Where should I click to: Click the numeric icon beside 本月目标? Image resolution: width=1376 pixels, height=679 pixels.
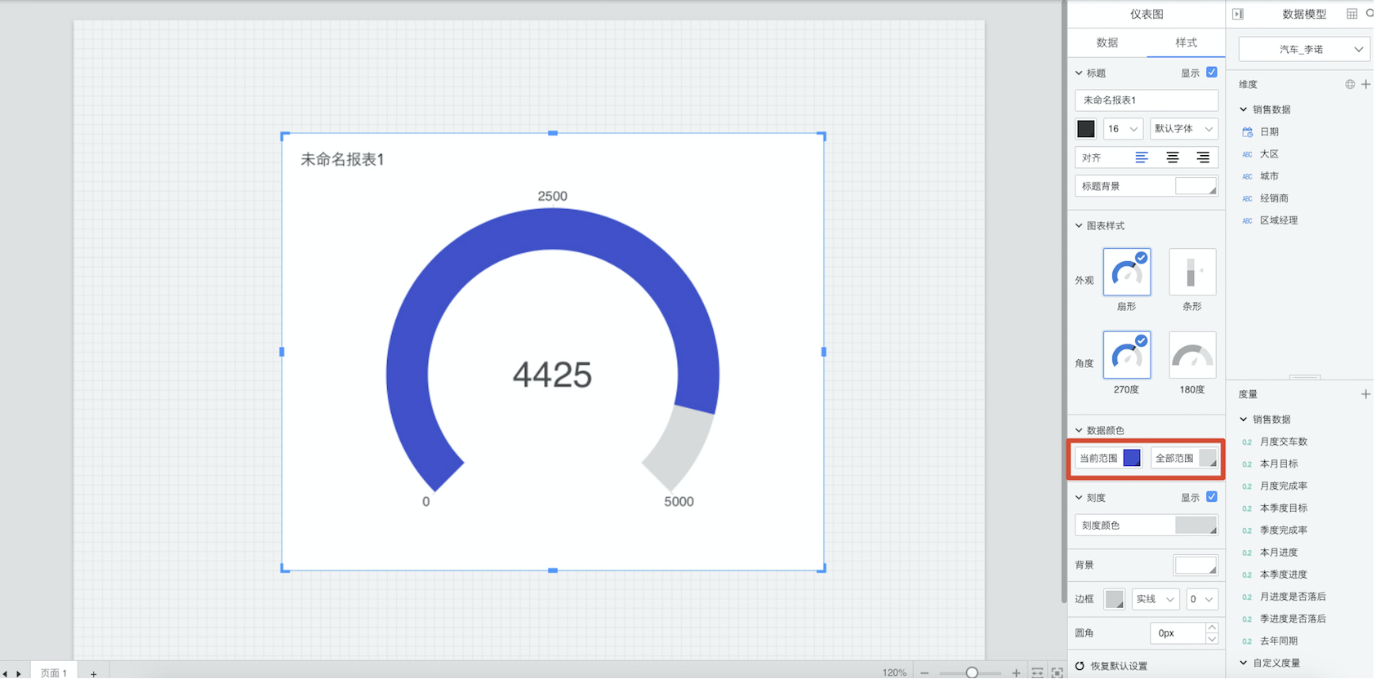(1247, 464)
